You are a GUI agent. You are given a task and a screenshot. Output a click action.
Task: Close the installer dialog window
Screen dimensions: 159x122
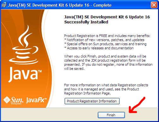(x=154, y=5)
